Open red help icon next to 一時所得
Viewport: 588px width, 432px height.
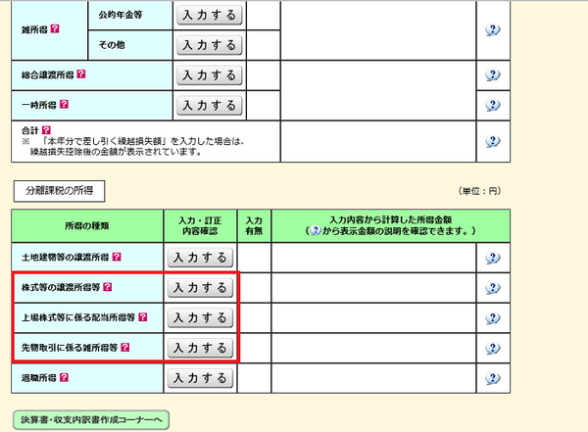tap(64, 104)
